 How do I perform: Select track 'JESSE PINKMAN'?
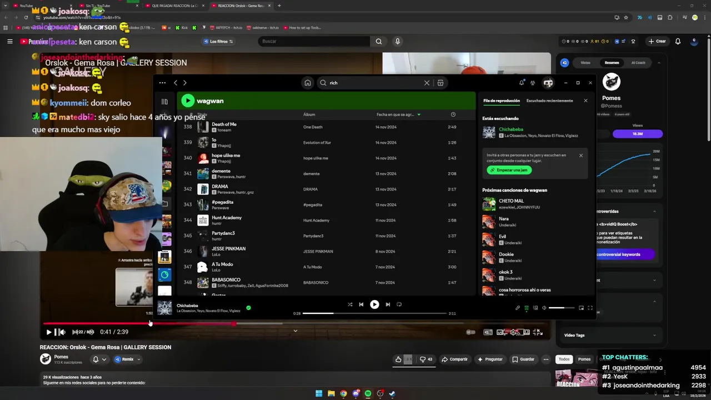[326, 251]
